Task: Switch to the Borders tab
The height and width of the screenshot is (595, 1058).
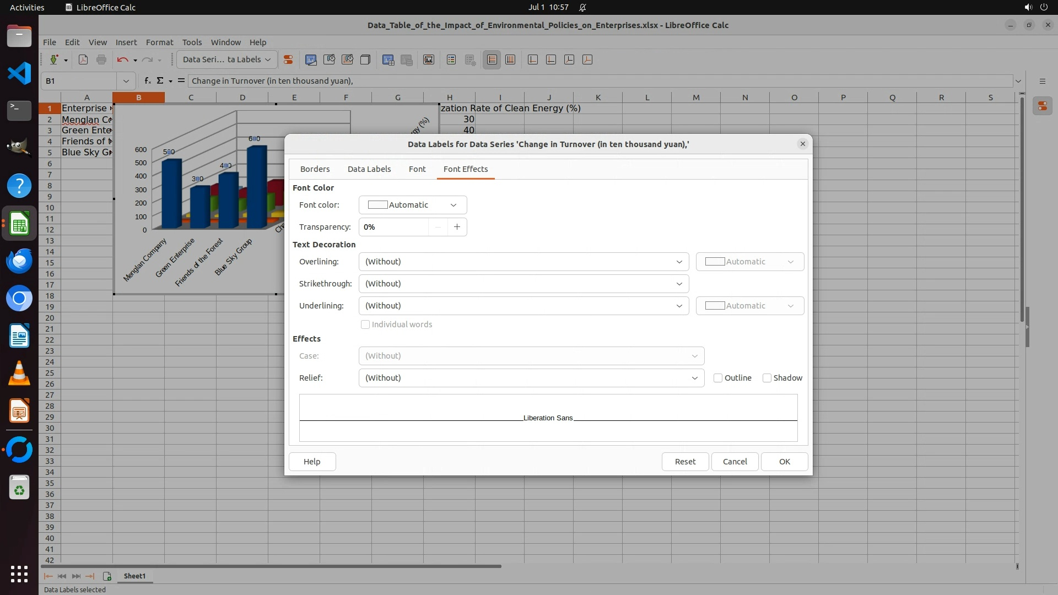Action: point(315,169)
